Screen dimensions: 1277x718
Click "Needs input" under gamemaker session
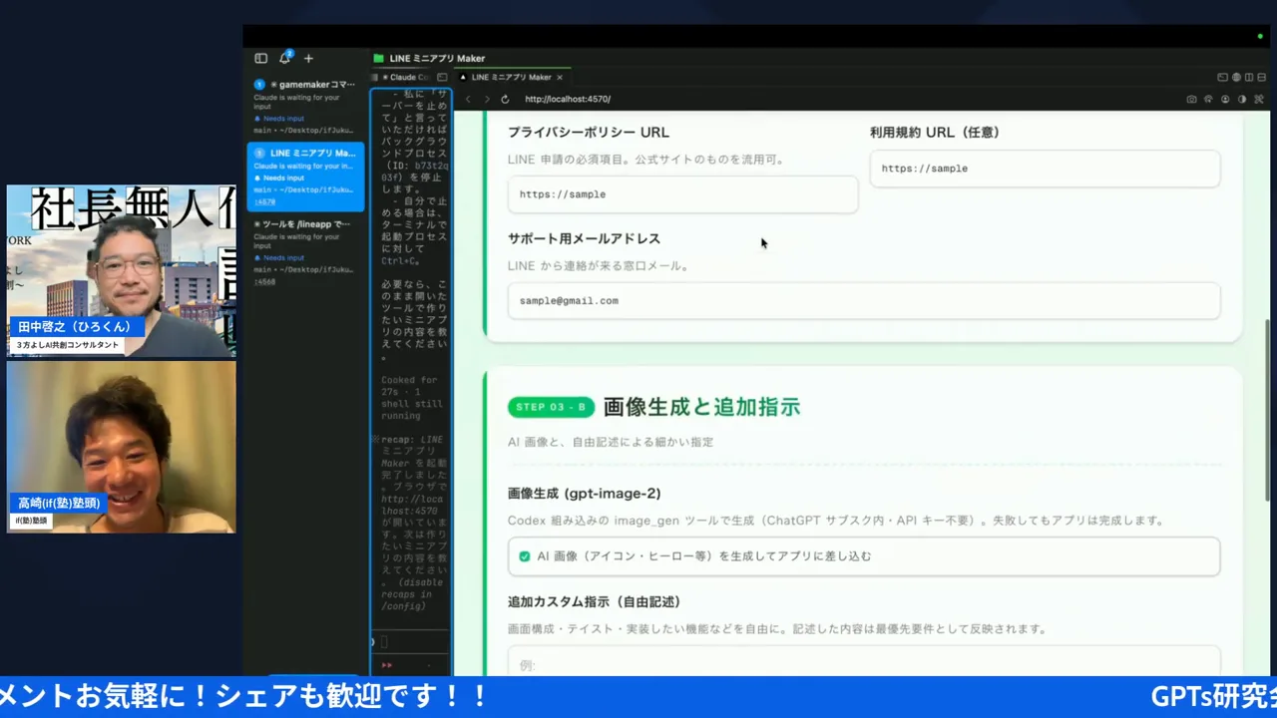coord(283,119)
